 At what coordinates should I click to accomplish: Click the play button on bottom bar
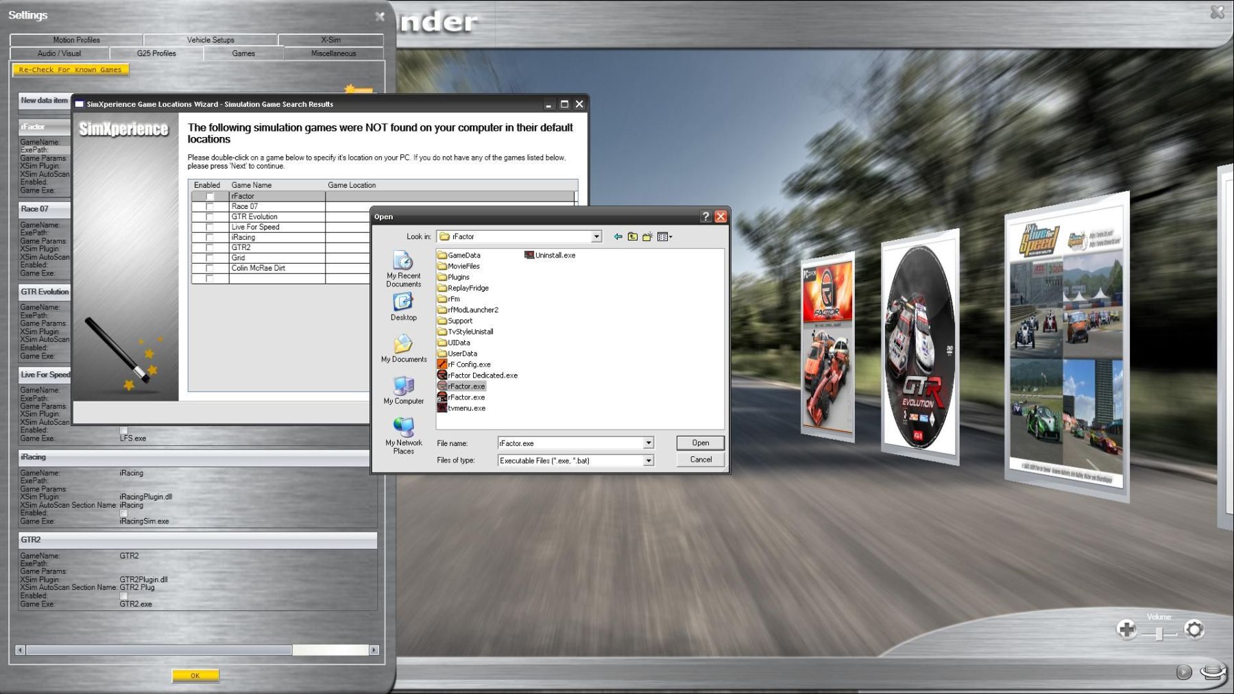1184,672
